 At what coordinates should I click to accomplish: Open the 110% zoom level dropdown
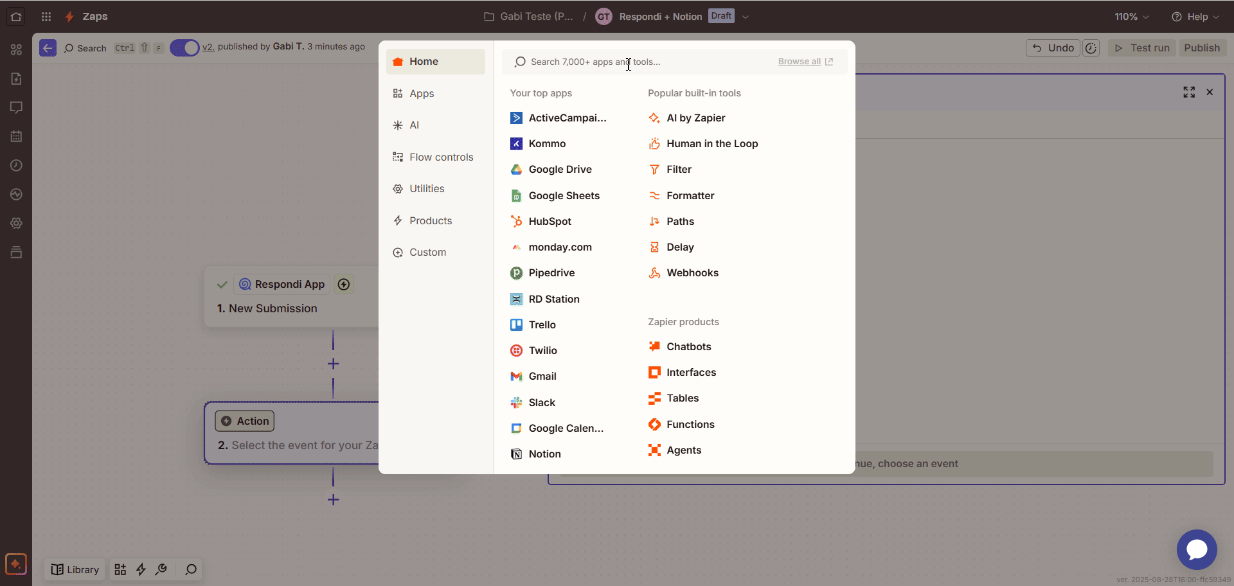point(1132,17)
